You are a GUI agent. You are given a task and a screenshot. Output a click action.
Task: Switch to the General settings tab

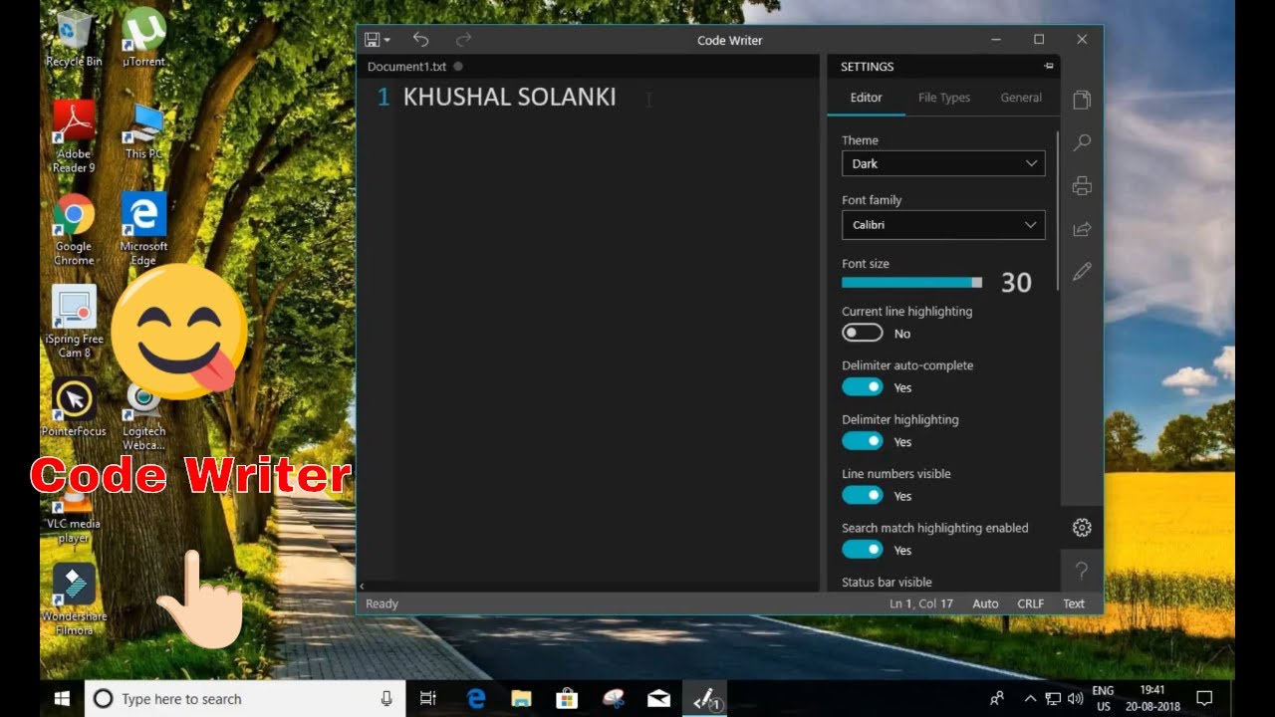[1021, 98]
